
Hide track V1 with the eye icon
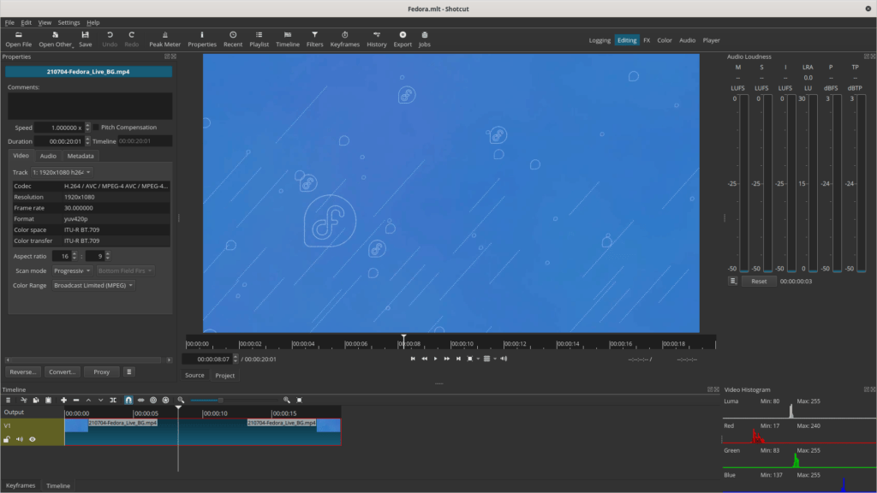33,439
